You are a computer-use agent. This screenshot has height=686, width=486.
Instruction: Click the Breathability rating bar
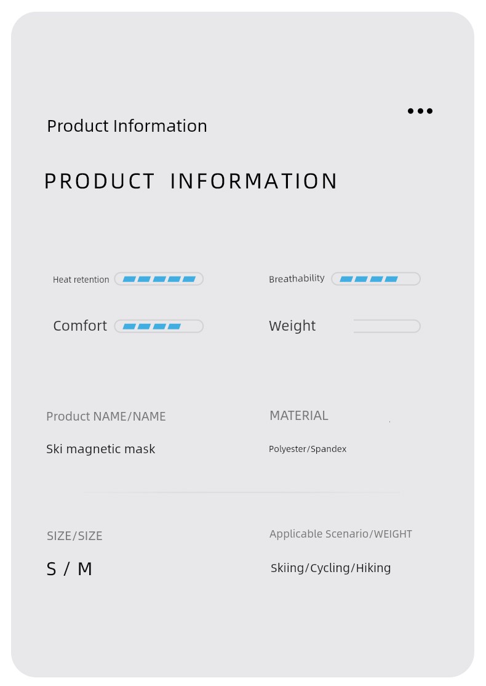point(376,279)
